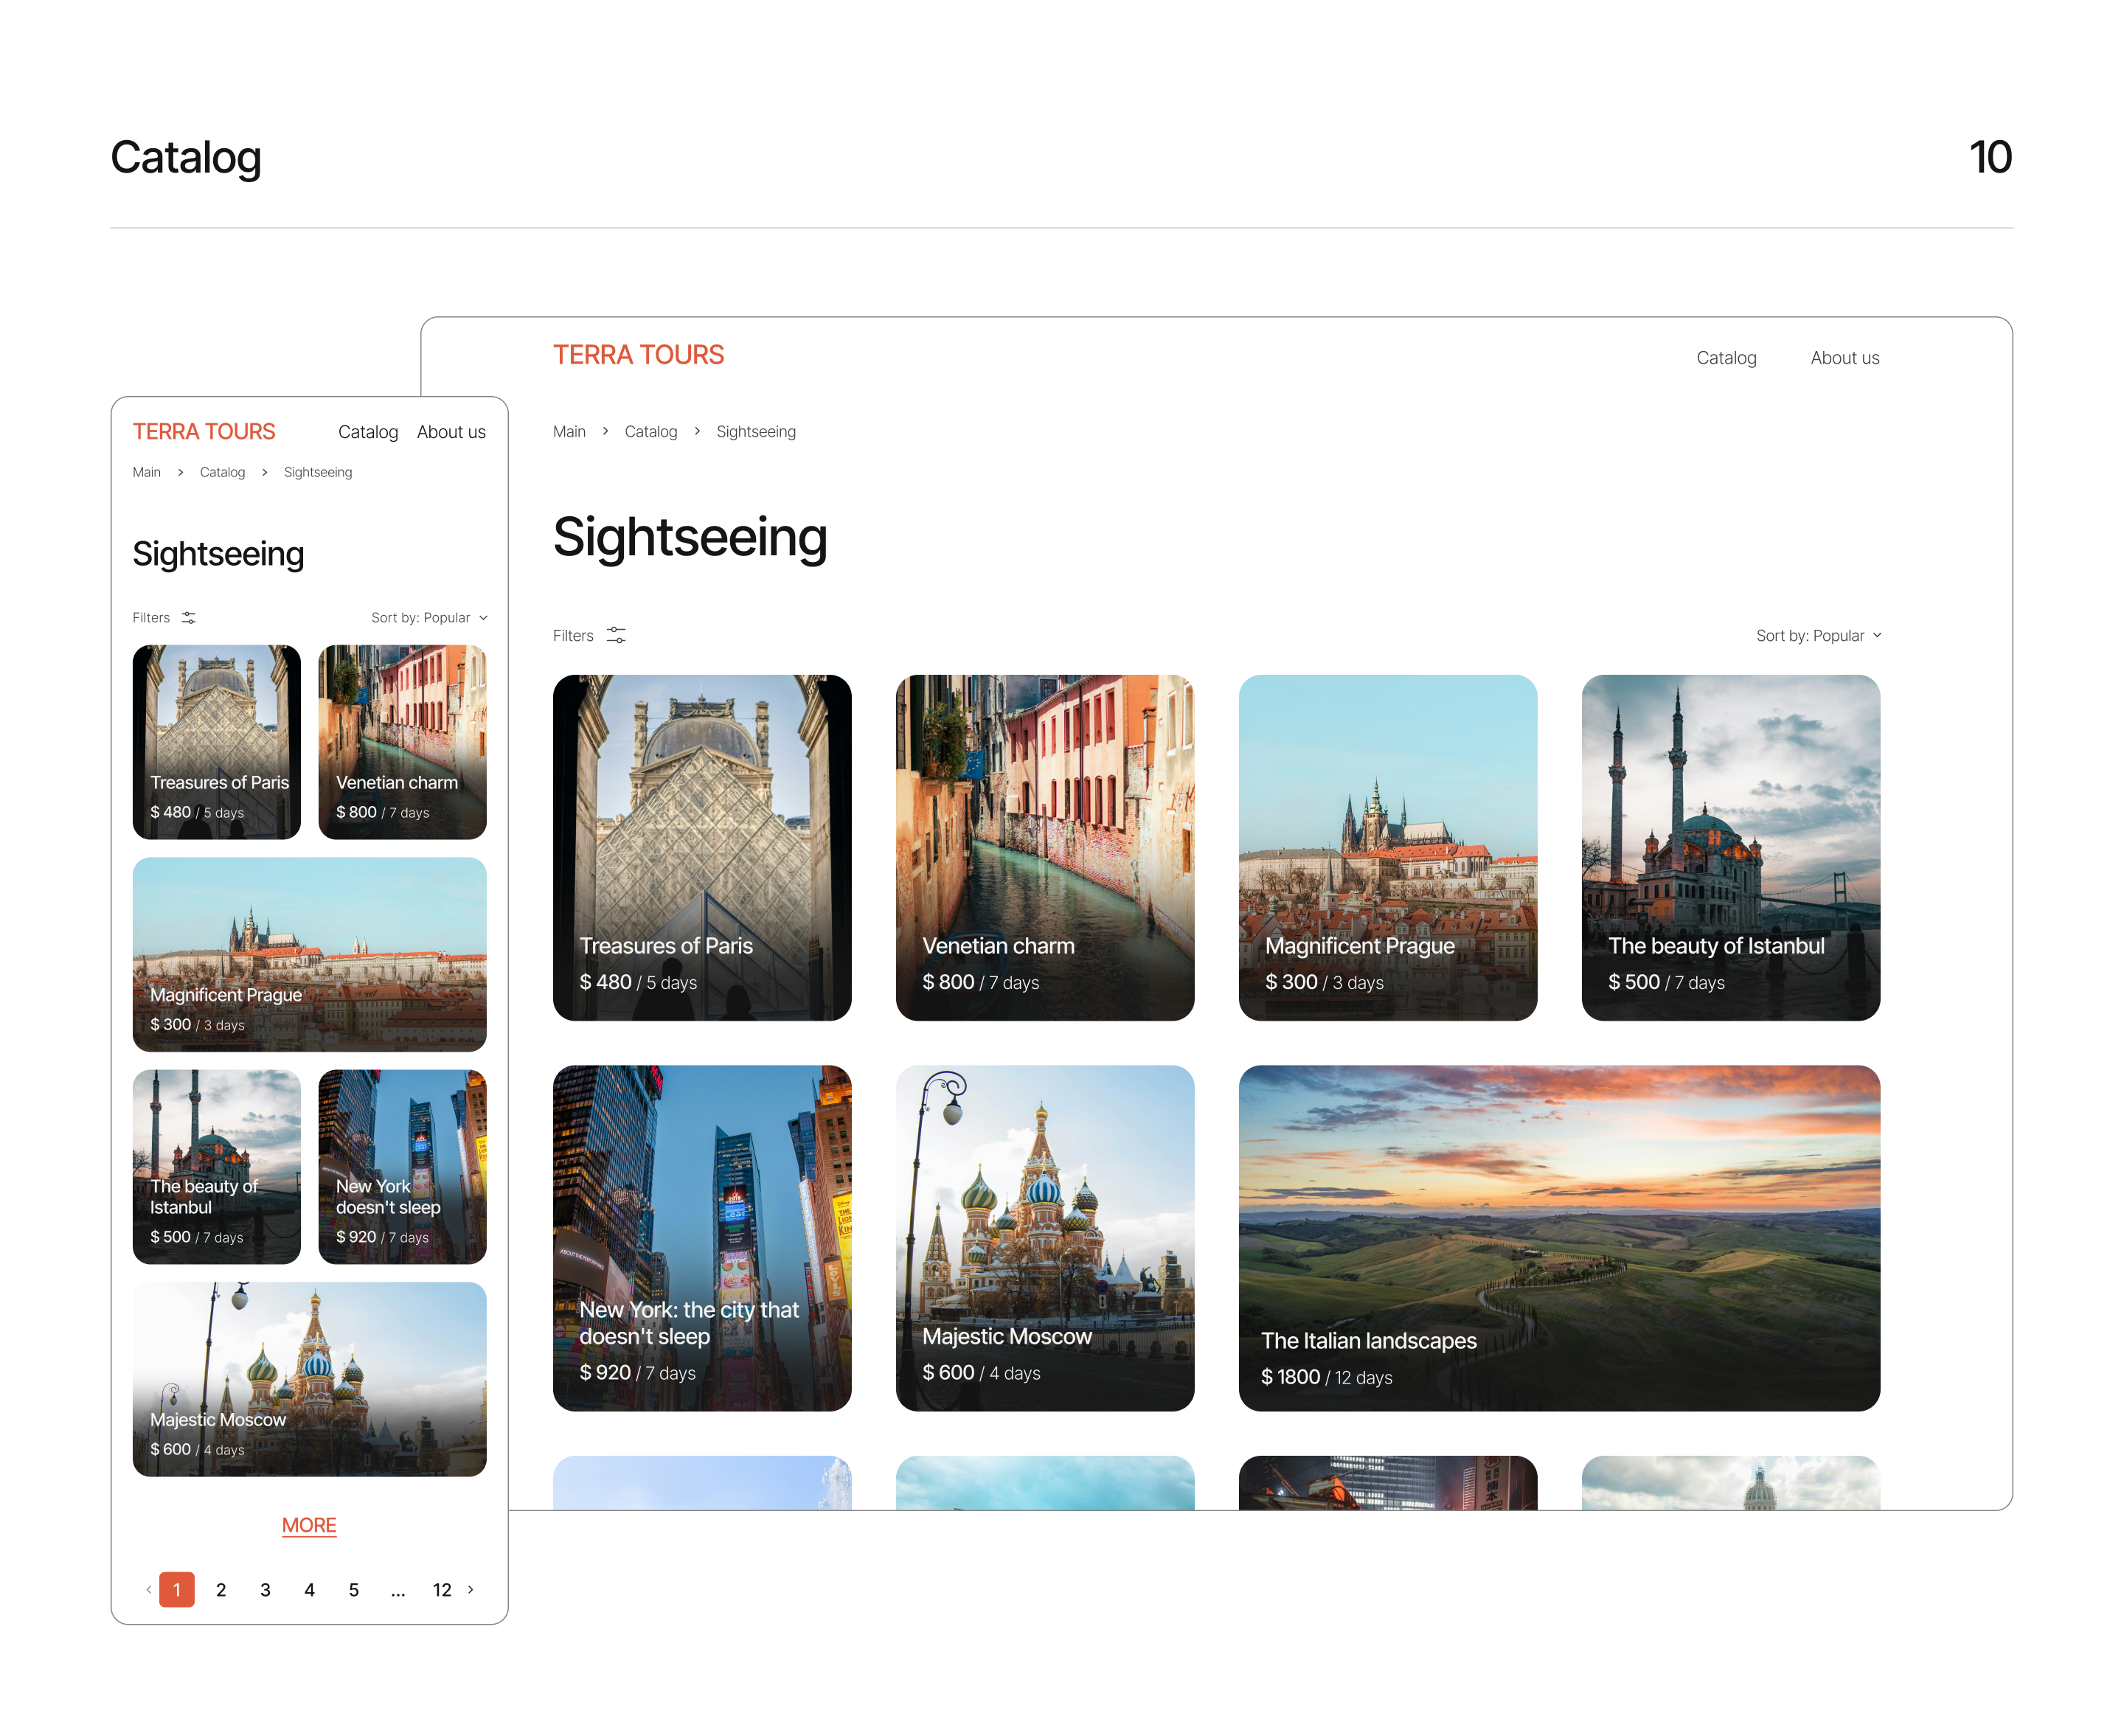Expand mobile Sort by: Popular dropdown
This screenshot has height=1736, width=2124.
point(429,618)
